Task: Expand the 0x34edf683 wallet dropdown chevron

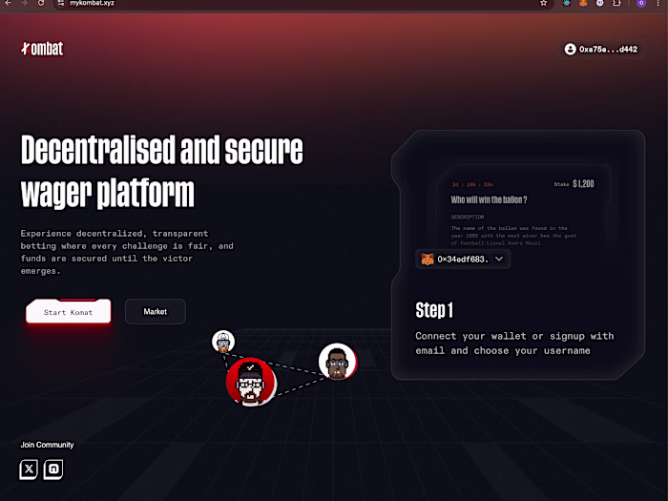Action: [x=499, y=259]
